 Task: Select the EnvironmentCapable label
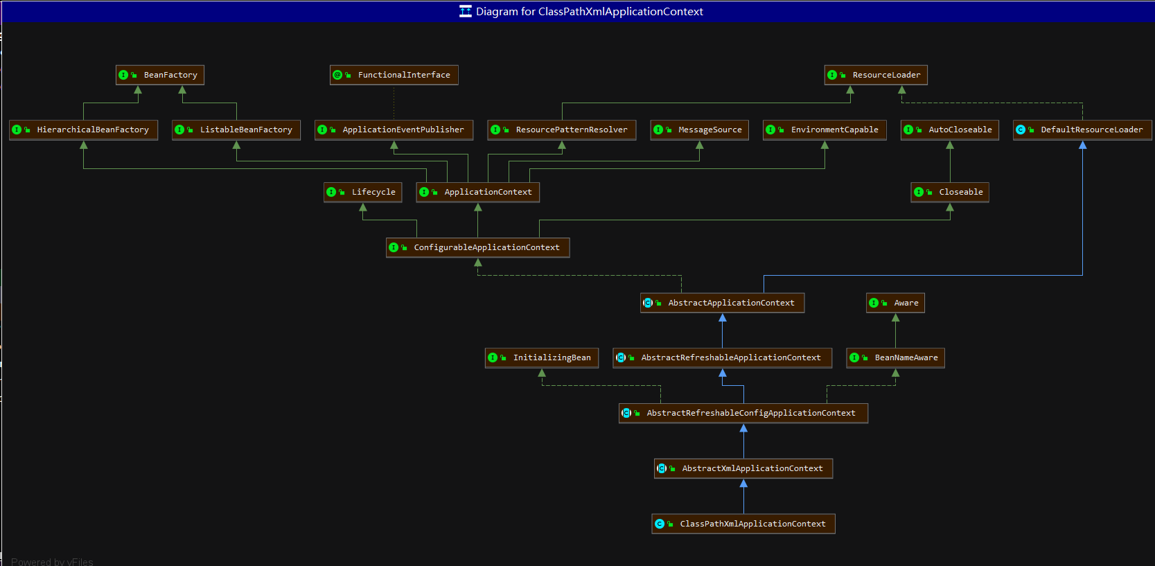click(x=835, y=130)
